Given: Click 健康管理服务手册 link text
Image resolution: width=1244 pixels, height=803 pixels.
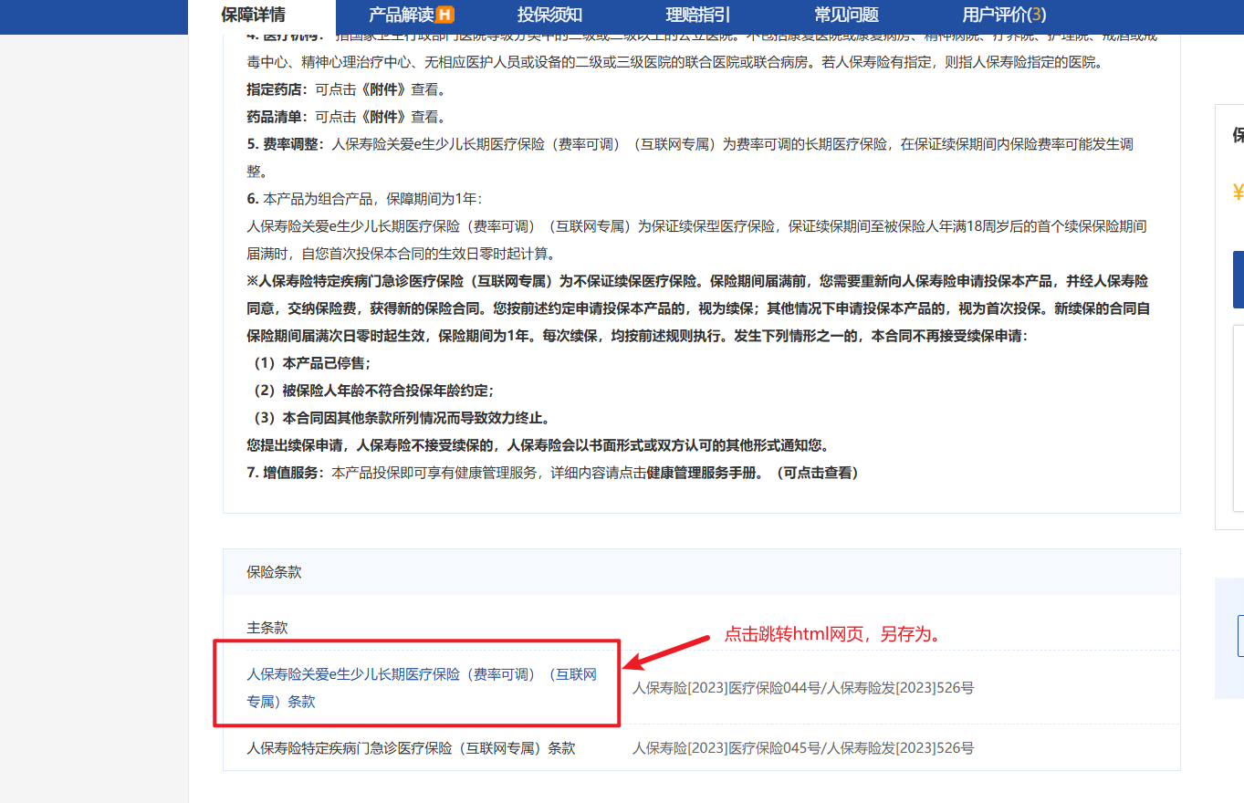Looking at the screenshot, I should click(701, 473).
